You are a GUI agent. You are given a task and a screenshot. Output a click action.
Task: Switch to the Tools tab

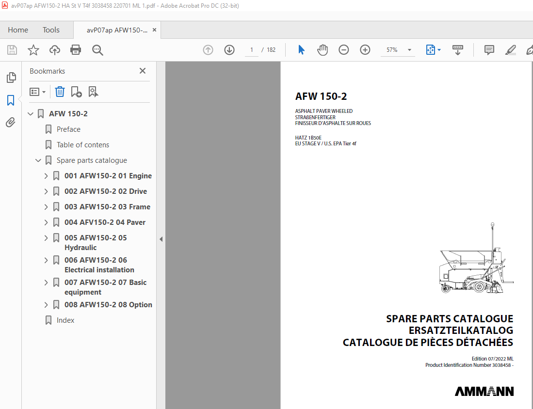[51, 30]
